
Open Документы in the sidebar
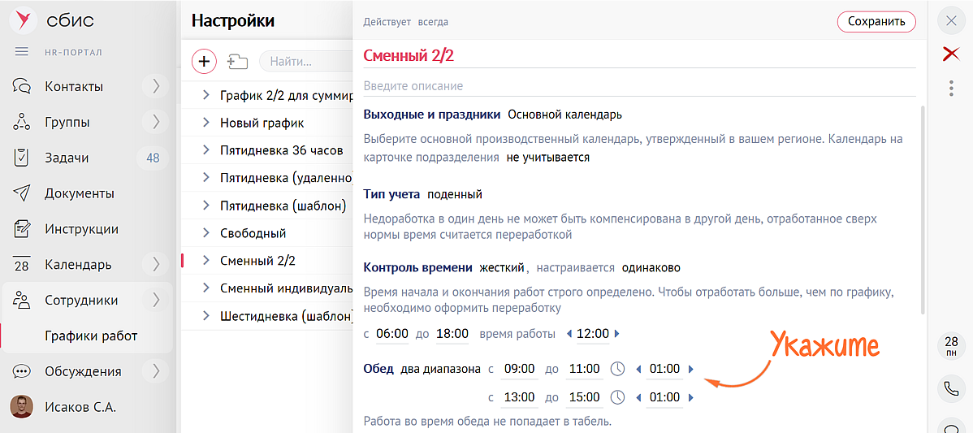point(80,193)
